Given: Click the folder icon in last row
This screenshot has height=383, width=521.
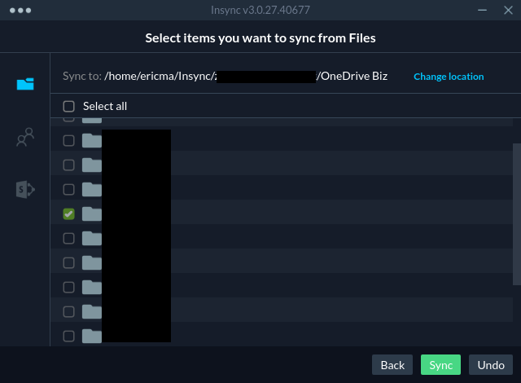Looking at the screenshot, I should pos(91,336).
